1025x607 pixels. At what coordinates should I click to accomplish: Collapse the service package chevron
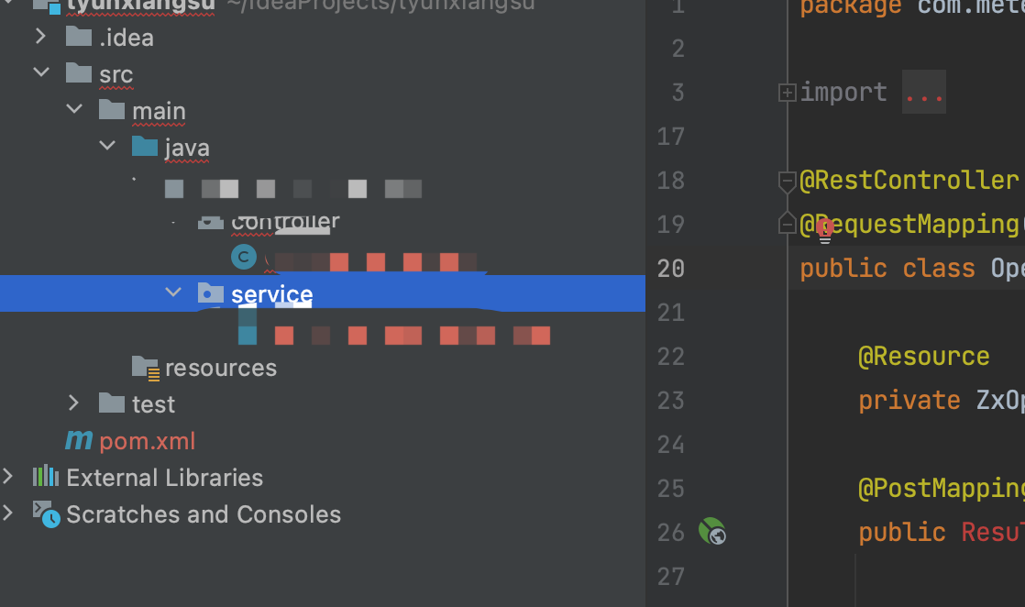[172, 293]
